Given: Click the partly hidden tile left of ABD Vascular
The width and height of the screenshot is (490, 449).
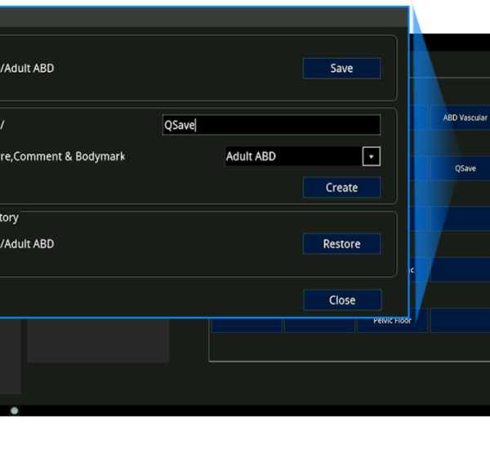Looking at the screenshot, I should click(x=419, y=118).
